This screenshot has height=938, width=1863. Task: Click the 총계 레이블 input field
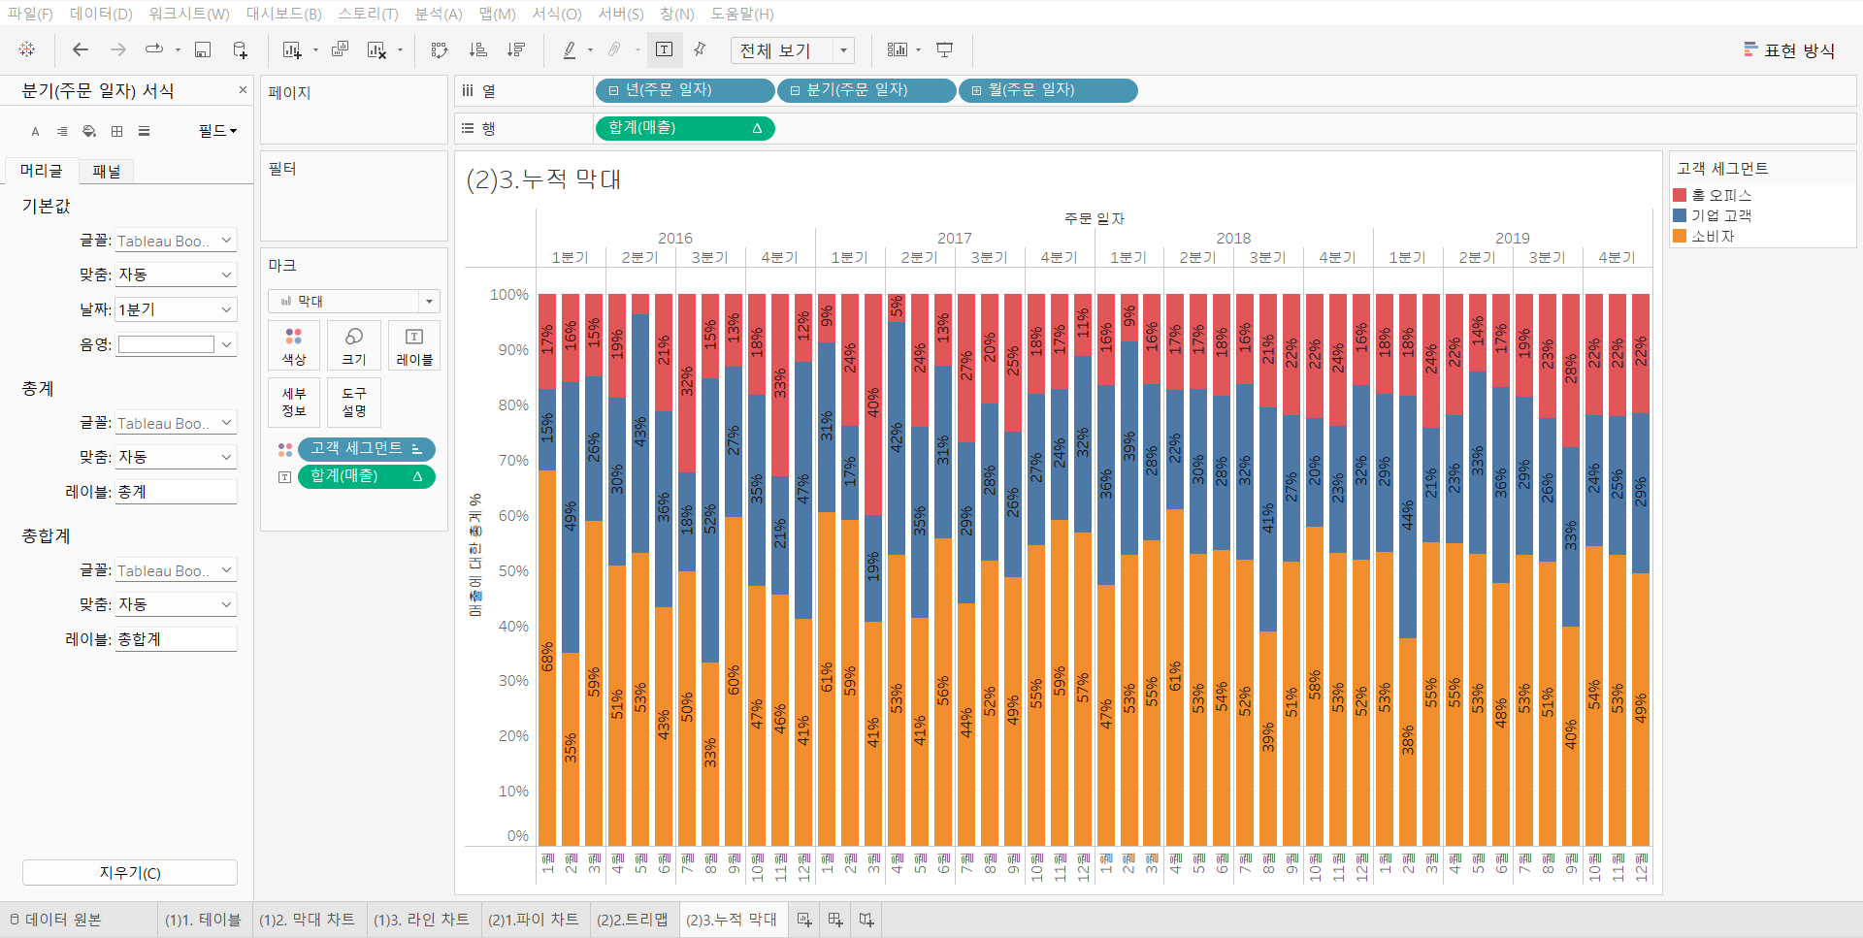(x=176, y=492)
